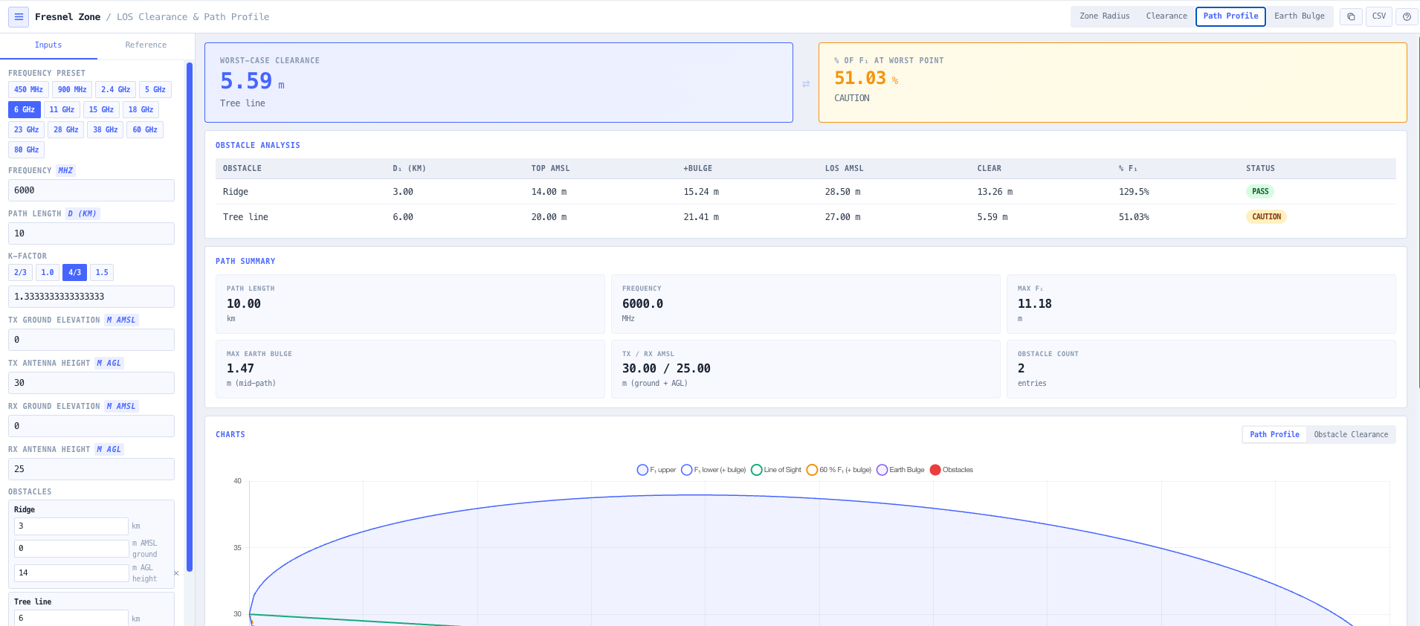Click the M AMSL badge for RX Ground Elevation
This screenshot has height=626, width=1420.
coord(121,407)
